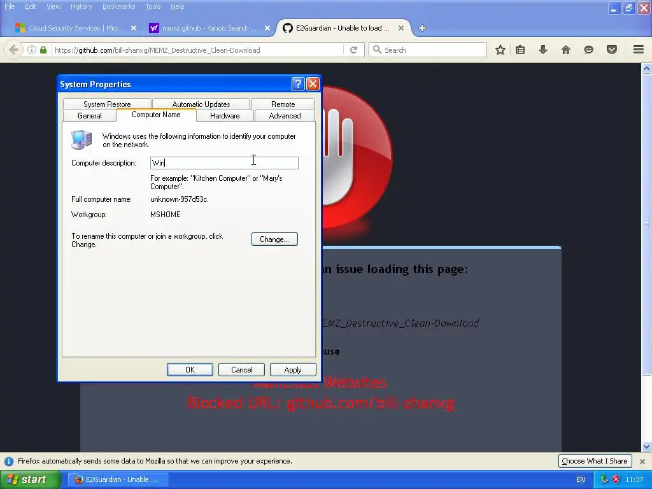
Task: Open the View menu
Action: pos(53,6)
